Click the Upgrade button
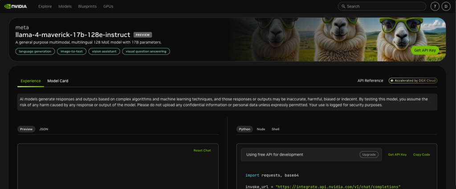The height and width of the screenshot is (189, 456). pyautogui.click(x=369, y=155)
